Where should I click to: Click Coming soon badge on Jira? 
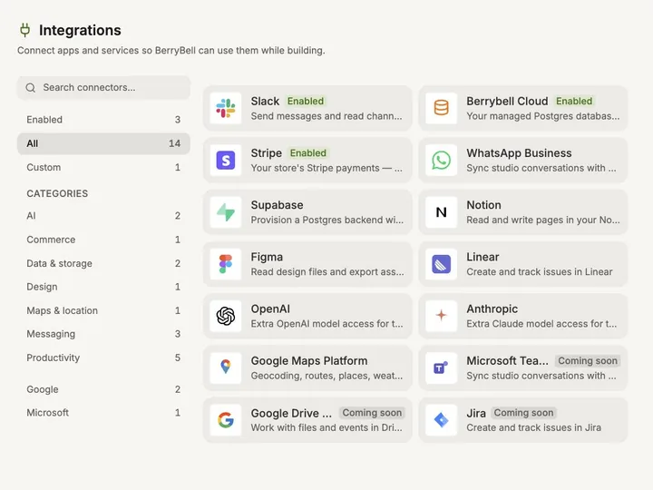point(523,413)
